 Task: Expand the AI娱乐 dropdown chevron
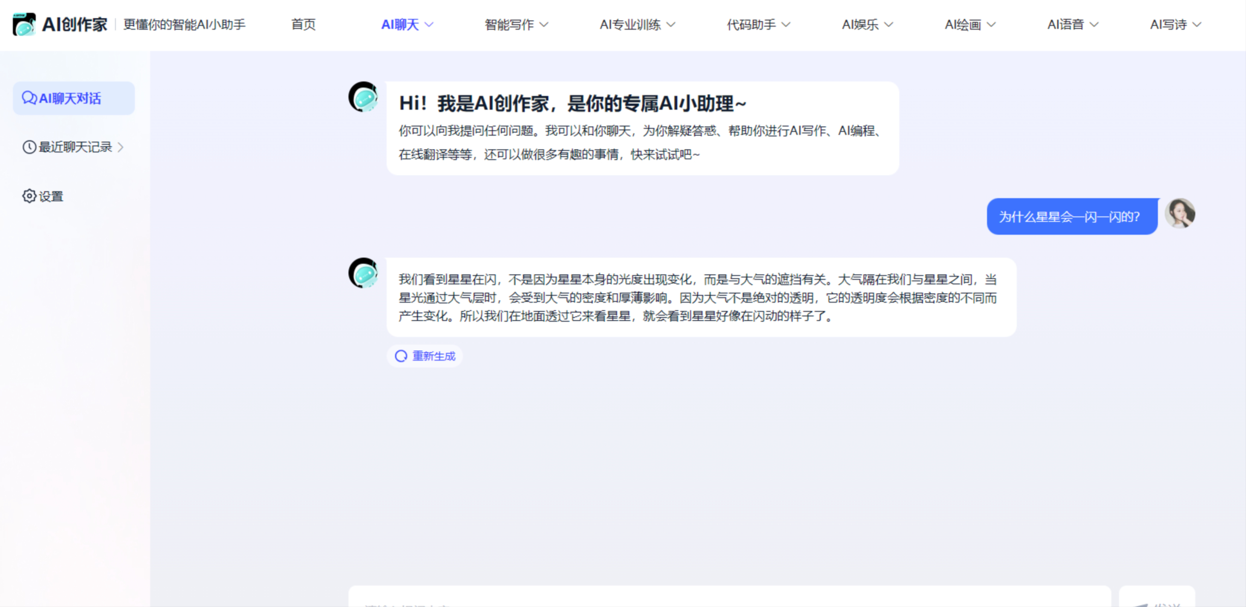pyautogui.click(x=888, y=24)
